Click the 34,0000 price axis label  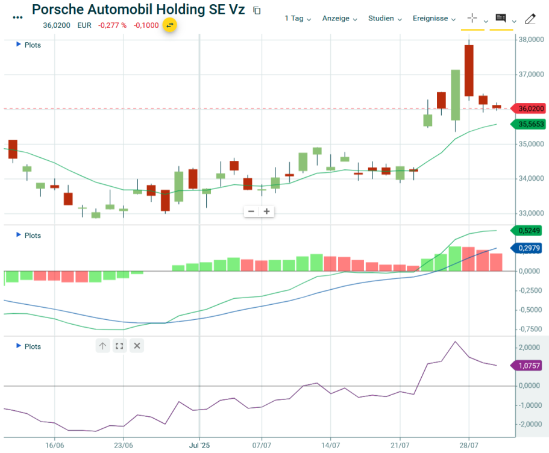click(531, 178)
